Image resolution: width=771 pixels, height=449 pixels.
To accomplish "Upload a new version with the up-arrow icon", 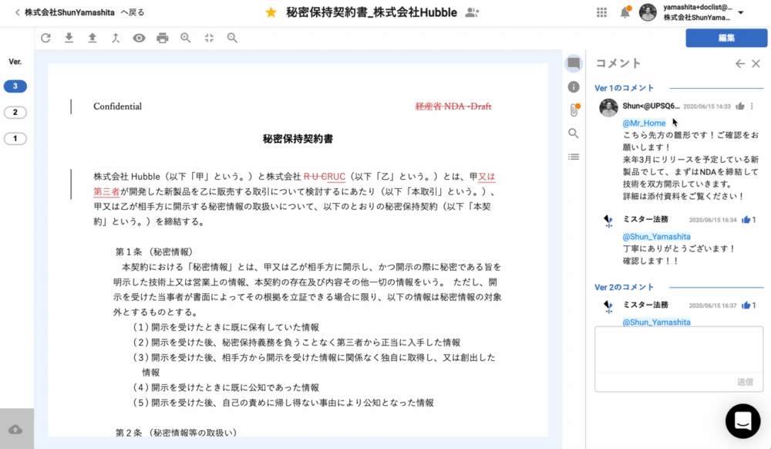I will (92, 38).
